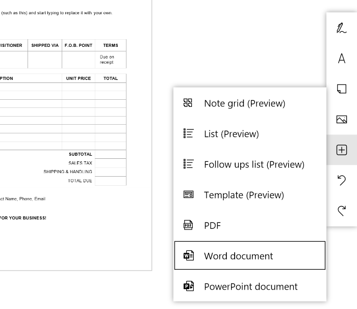Choose List (Preview) from the menu
This screenshot has height=309, width=357.
(250, 133)
